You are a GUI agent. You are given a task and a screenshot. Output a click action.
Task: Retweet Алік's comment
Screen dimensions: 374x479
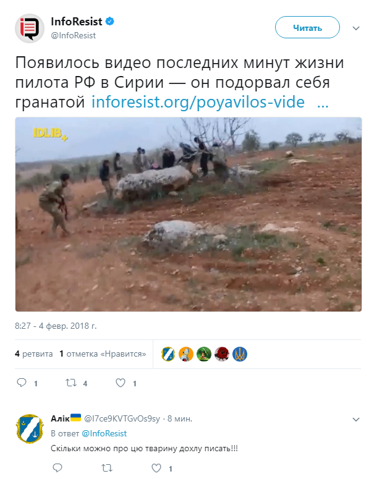click(x=107, y=468)
